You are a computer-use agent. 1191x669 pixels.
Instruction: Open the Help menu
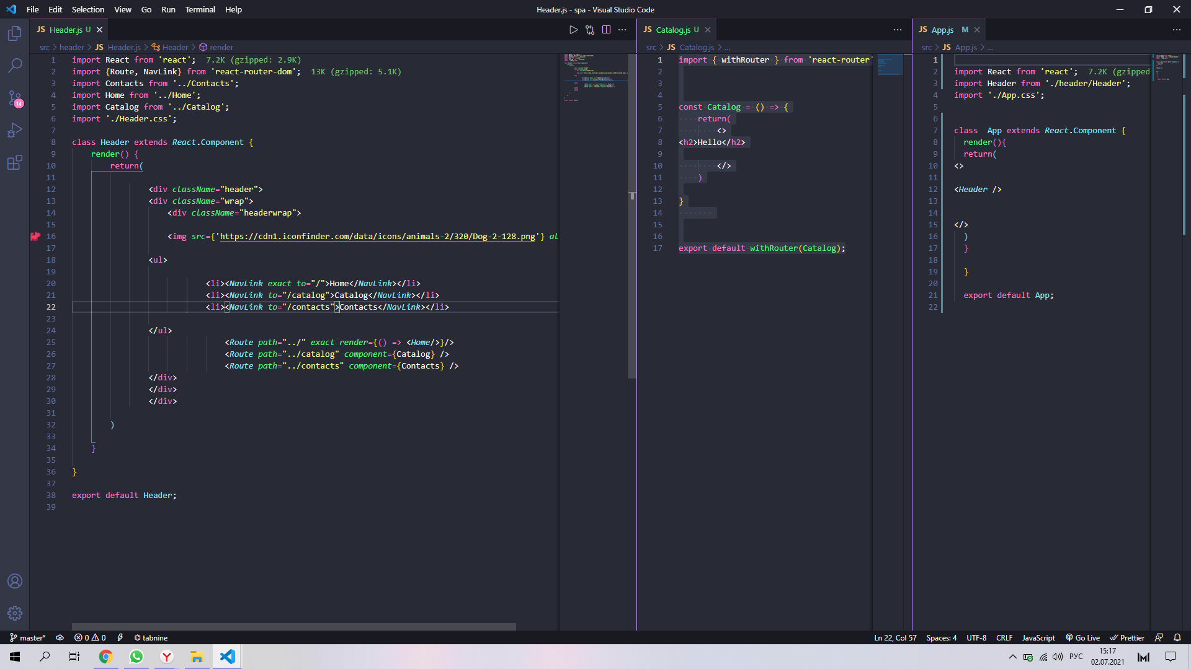(233, 9)
